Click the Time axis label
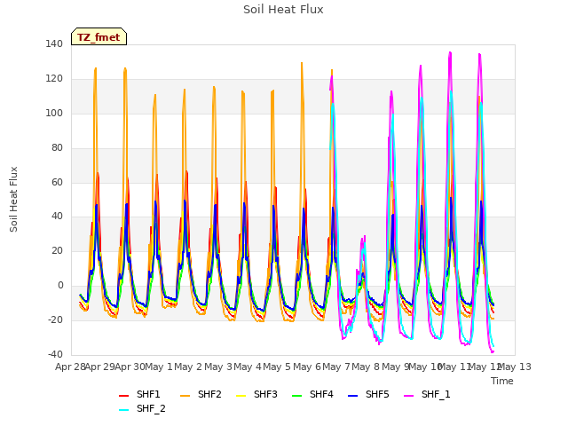The height and width of the screenshot is (426, 568). pos(502,381)
